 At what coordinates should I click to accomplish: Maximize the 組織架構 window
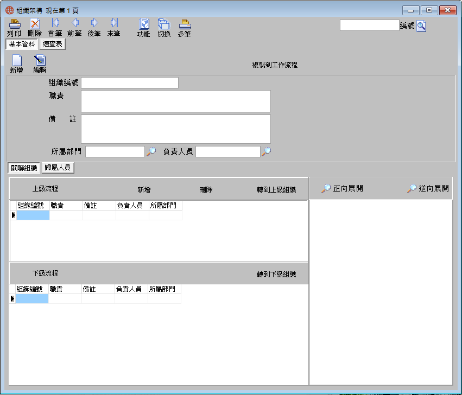point(429,10)
